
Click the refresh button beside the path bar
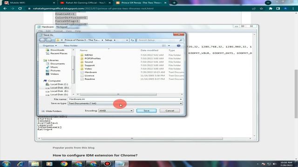[132, 40]
